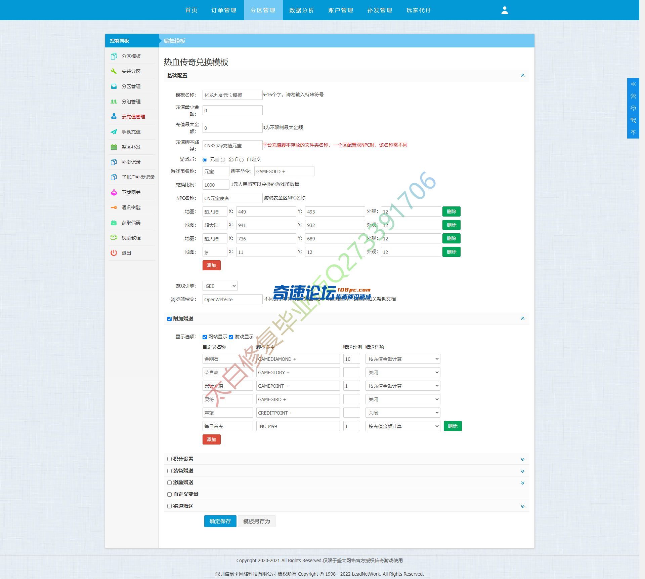Click the 分组管理 people icon

click(114, 102)
